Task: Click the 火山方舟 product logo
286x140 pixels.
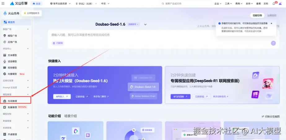Action: pyautogui.click(x=11, y=13)
